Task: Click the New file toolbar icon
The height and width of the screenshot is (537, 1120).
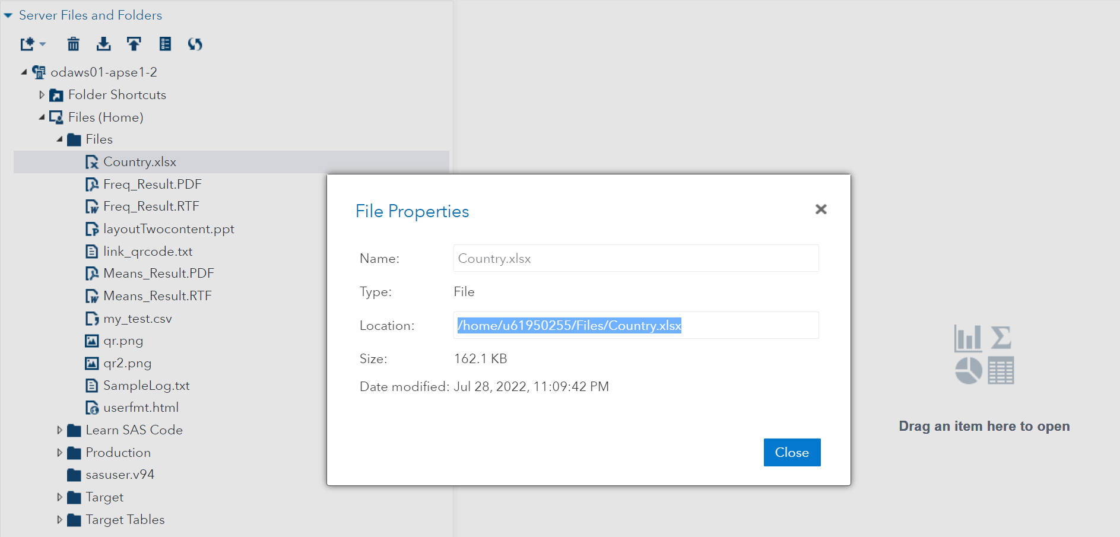Action: (27, 44)
